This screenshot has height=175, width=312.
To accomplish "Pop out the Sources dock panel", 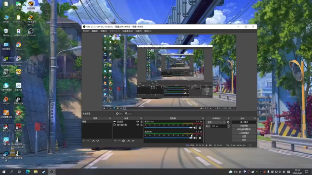I will point(141,118).
